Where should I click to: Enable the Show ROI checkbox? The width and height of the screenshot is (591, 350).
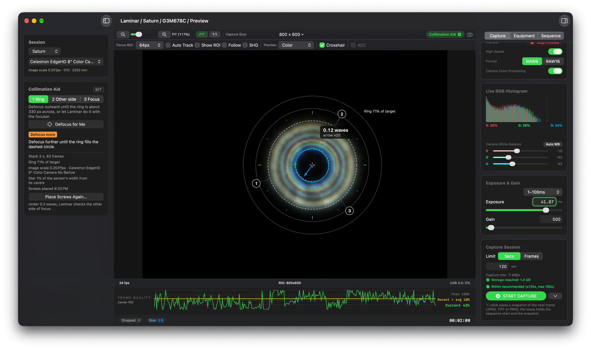tap(197, 45)
